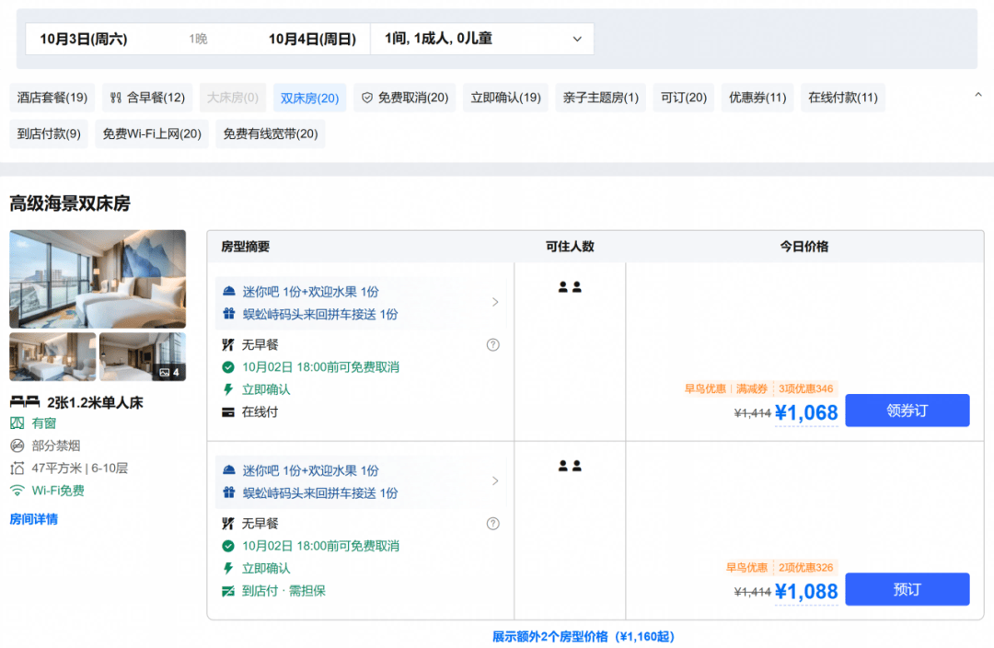Viewport: 994px width, 648px height.
Task: Open the photo gallery count icon showing 4
Action: tap(169, 372)
